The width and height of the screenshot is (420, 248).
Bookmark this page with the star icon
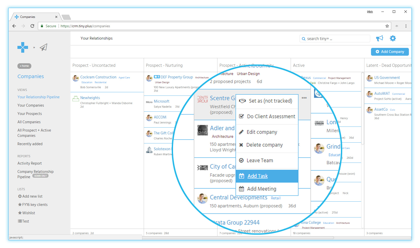tap(387, 26)
